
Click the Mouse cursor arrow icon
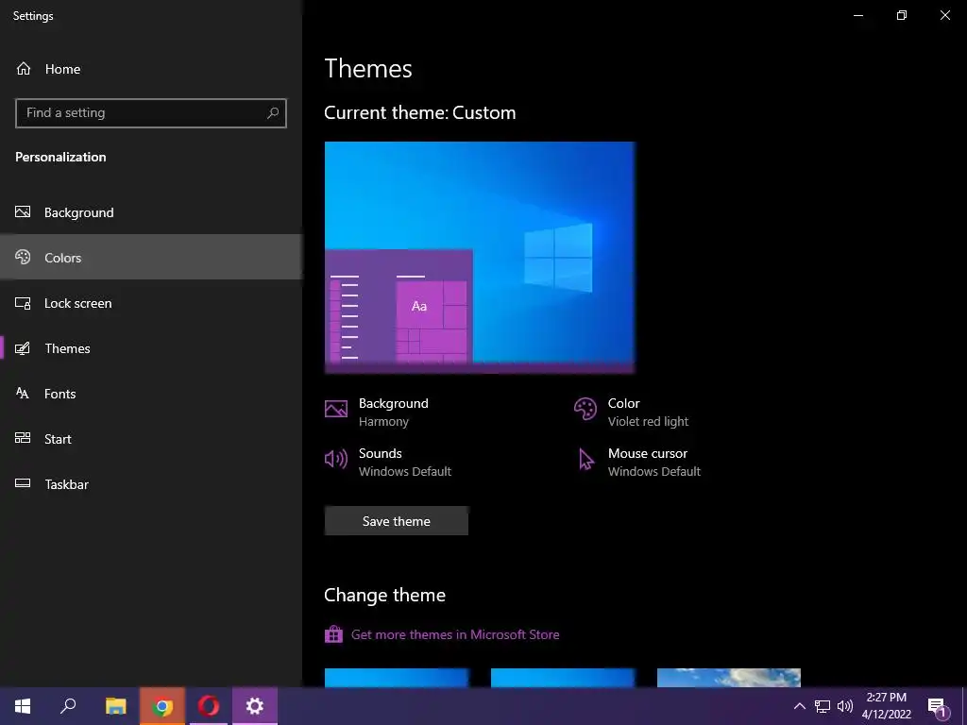click(x=585, y=460)
